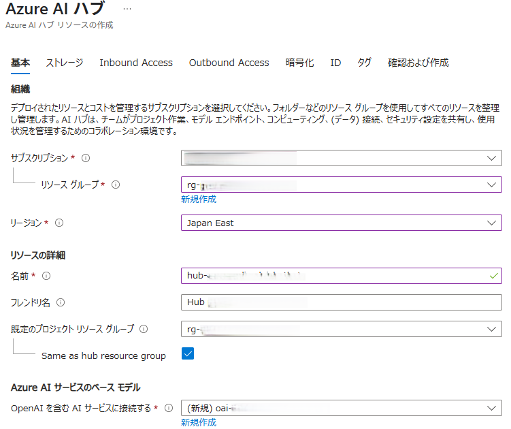Show info tooltip for 名前
511x429 pixels.
click(x=46, y=276)
